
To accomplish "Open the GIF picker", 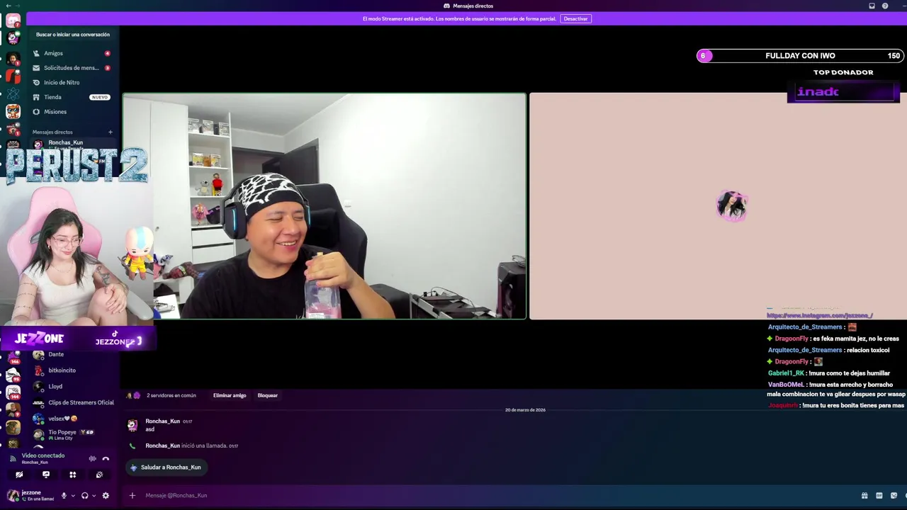I will tap(879, 495).
